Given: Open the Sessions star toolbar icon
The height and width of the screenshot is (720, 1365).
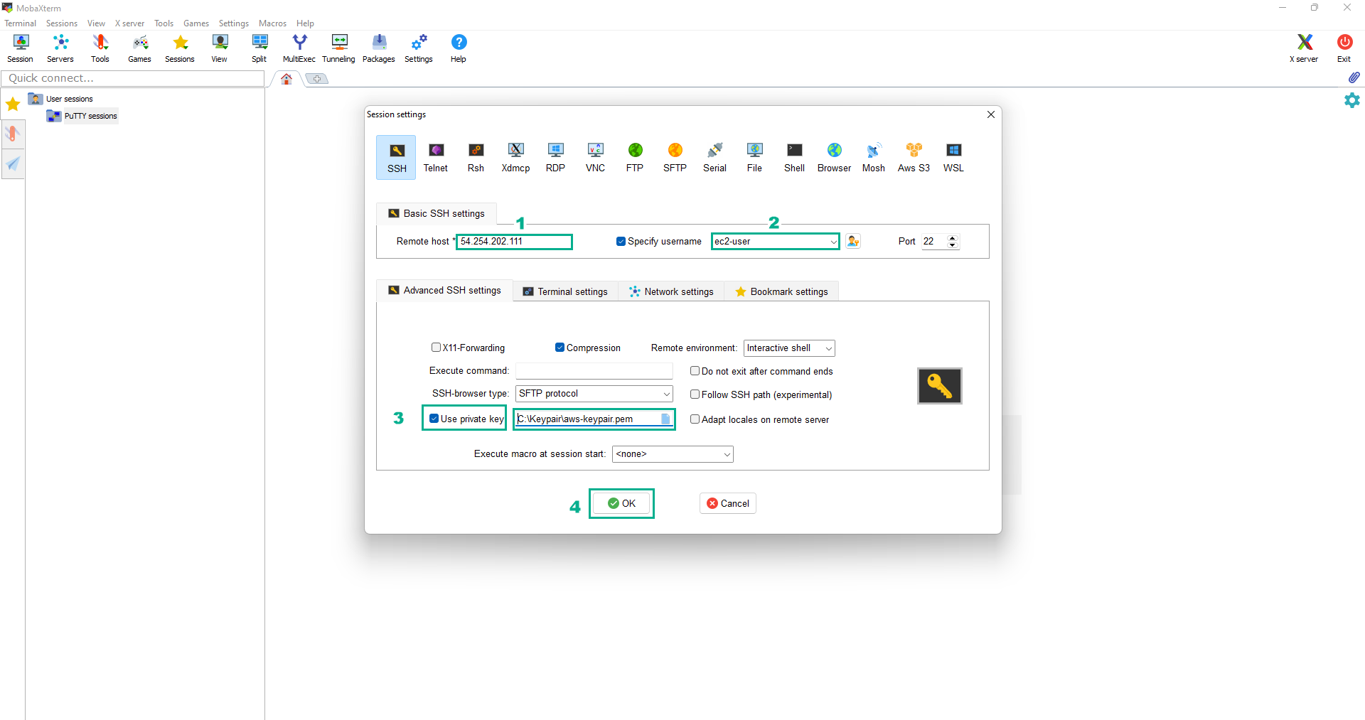Looking at the screenshot, I should 180,49.
